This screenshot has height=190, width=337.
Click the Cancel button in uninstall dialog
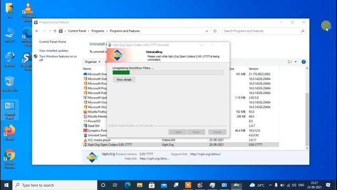pos(217,132)
